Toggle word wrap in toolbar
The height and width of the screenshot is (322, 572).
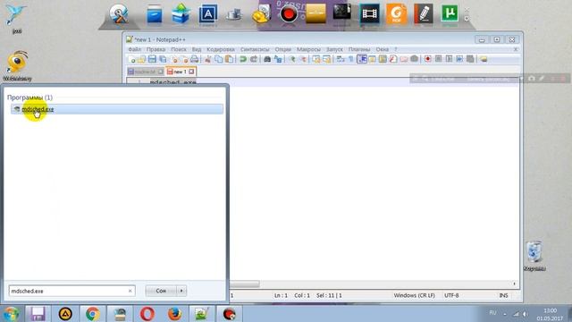341,59
